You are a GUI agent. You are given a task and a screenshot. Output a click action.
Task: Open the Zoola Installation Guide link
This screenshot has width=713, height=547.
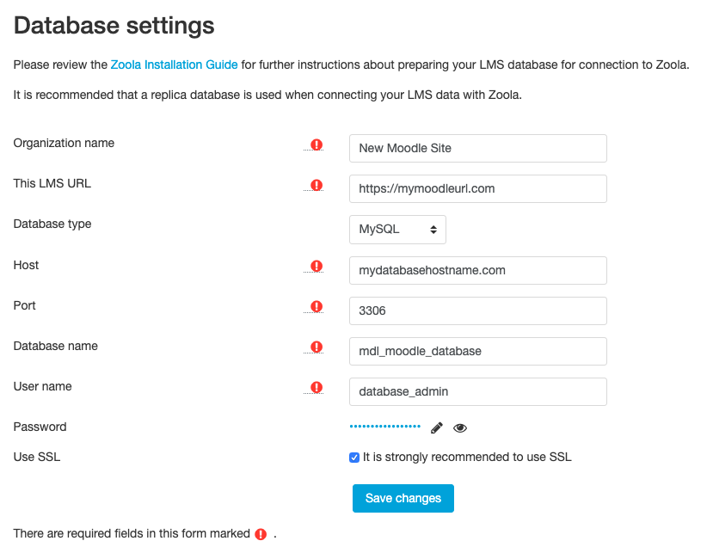[174, 65]
